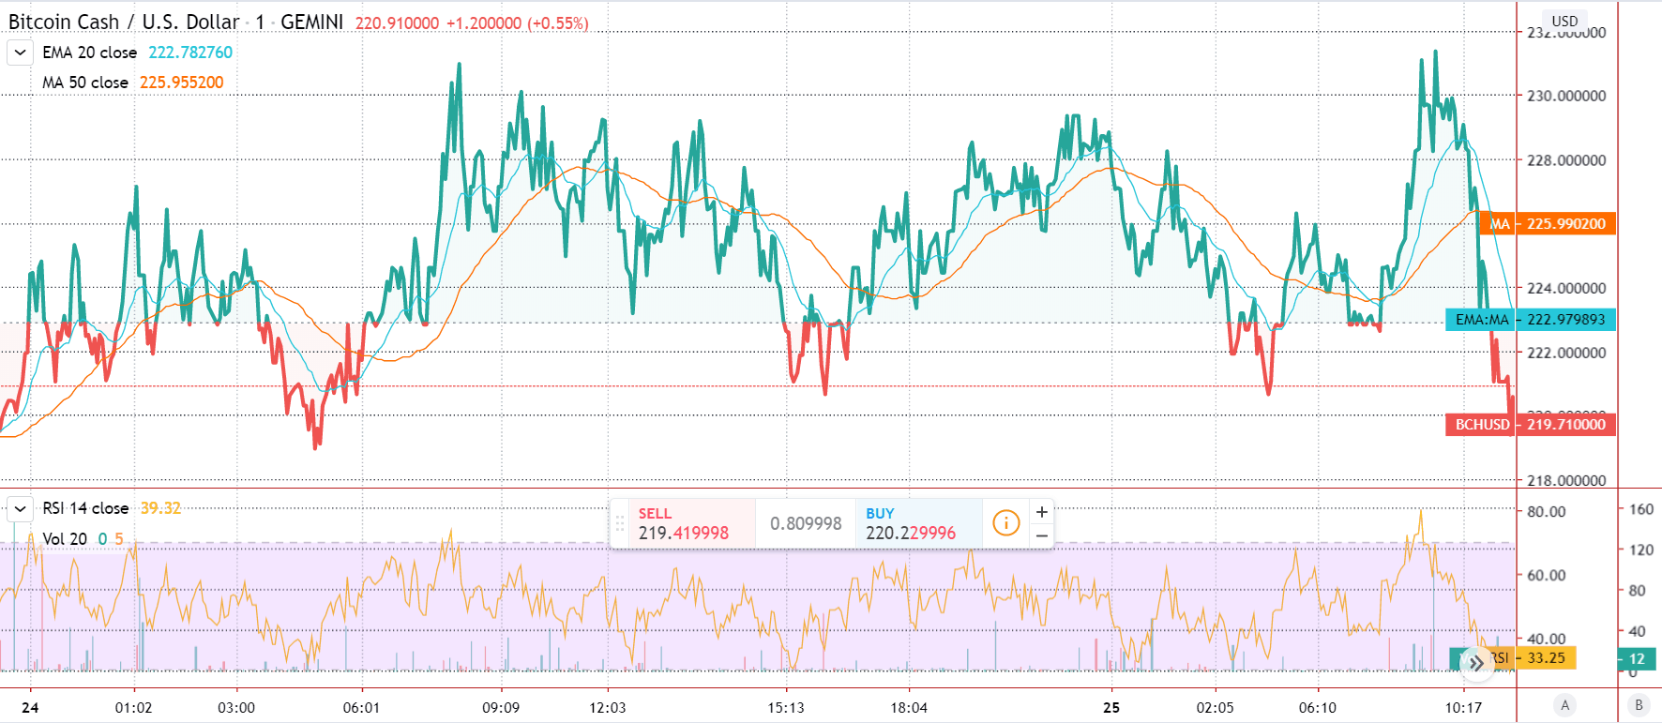Select the Bitcoin Cash / U.S. Dollar symbol title
Image resolution: width=1662 pixels, height=723 pixels.
pyautogui.click(x=124, y=22)
